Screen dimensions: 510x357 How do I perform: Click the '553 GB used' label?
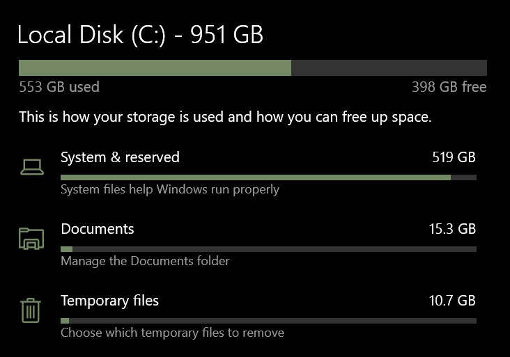point(59,87)
